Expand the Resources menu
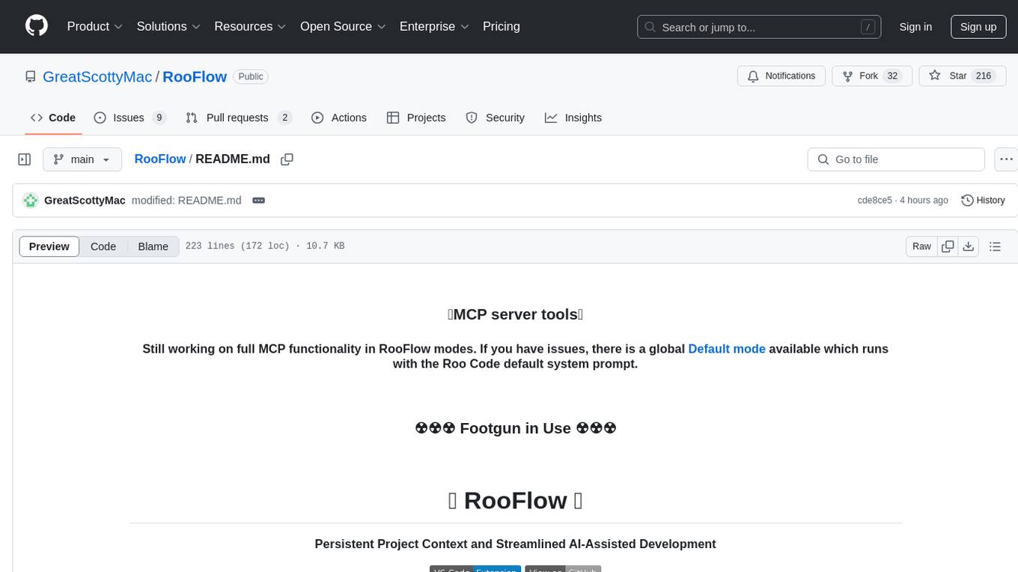Viewport: 1018px width, 572px height. click(250, 26)
